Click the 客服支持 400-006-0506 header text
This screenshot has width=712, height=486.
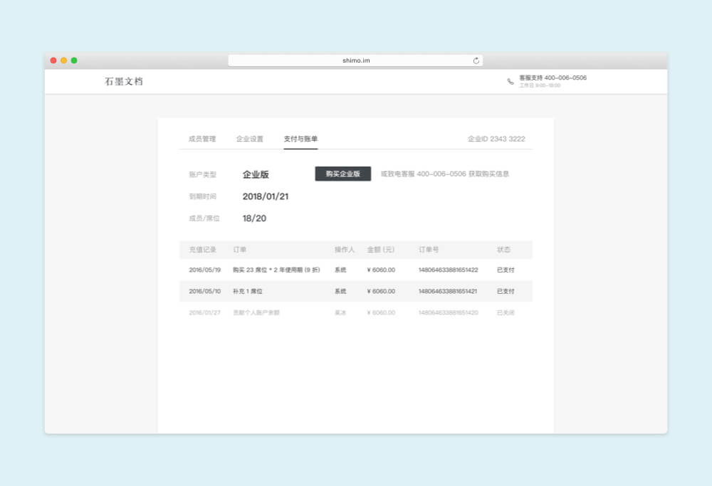point(553,78)
